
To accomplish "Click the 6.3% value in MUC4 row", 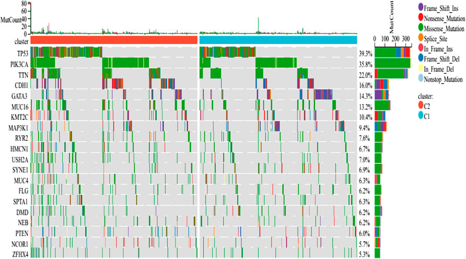I will (x=365, y=181).
